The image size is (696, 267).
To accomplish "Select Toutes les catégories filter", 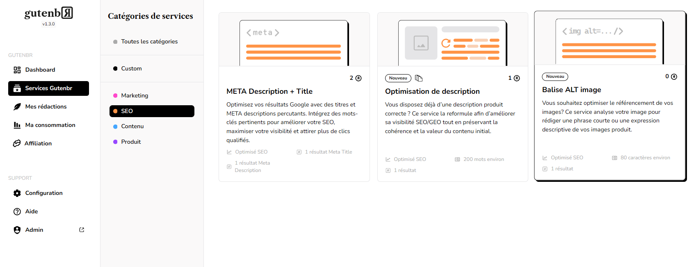I will [x=149, y=41].
